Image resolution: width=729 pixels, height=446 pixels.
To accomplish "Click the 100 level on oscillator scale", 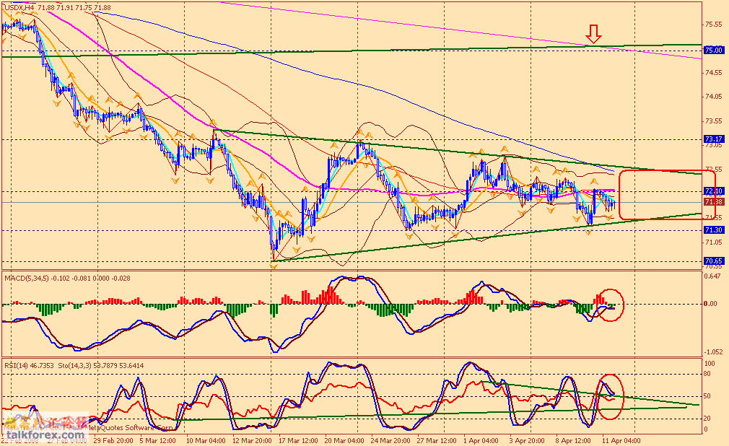I will pos(710,364).
